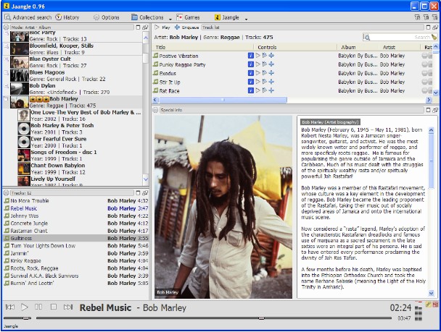Select No More Trouble in the playlist

point(76,201)
